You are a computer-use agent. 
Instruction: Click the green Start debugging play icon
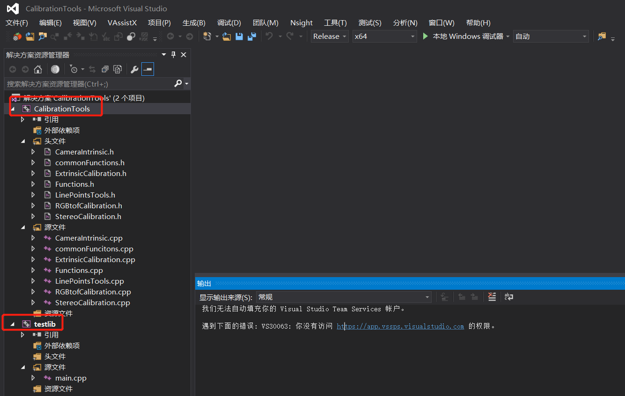point(426,36)
